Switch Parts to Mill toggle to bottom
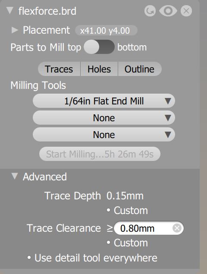 pyautogui.click(x=99, y=47)
